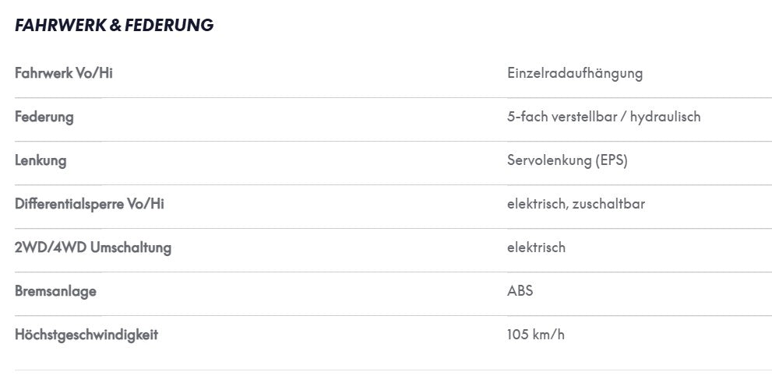Select the Bremsanlage label
The height and width of the screenshot is (386, 772).
(55, 291)
